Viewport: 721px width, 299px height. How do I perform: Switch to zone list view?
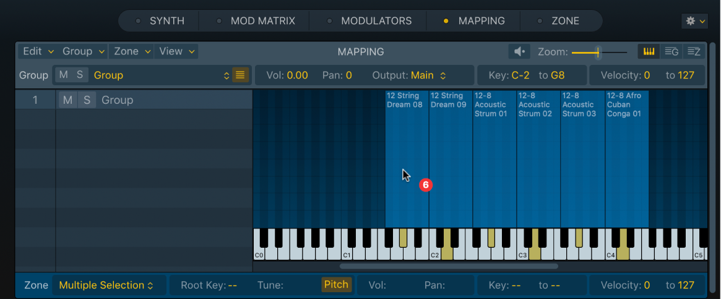[694, 52]
